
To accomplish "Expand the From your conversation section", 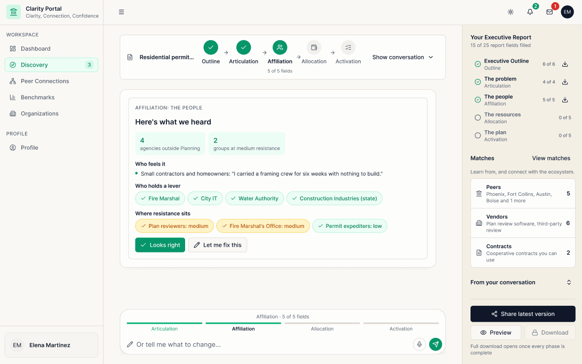I will click(521, 282).
